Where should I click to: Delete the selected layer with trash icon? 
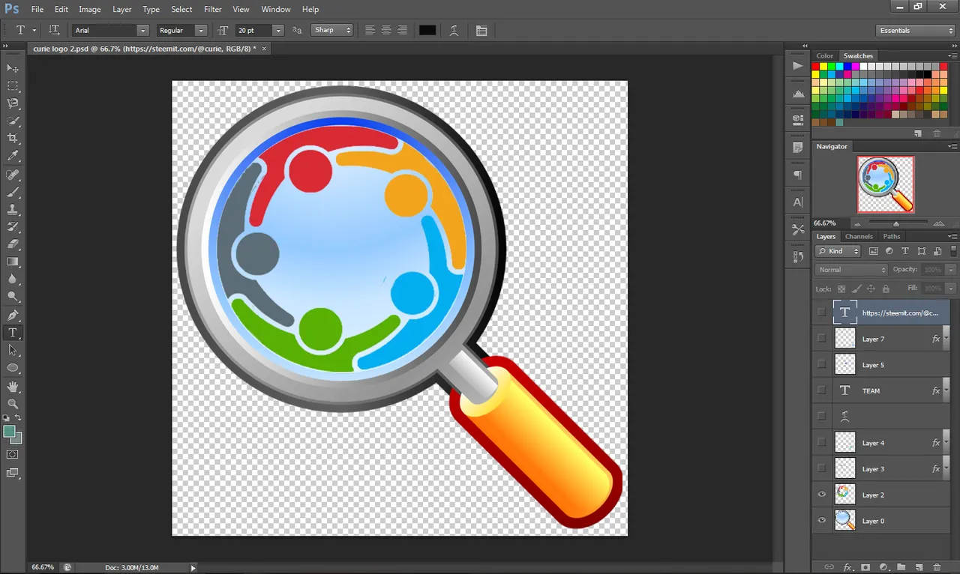(x=937, y=567)
